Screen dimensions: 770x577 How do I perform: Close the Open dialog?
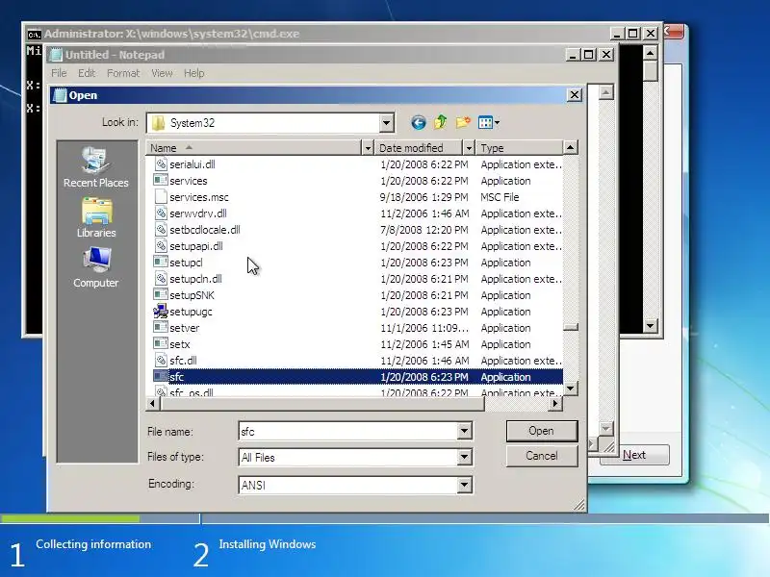pyautogui.click(x=575, y=94)
